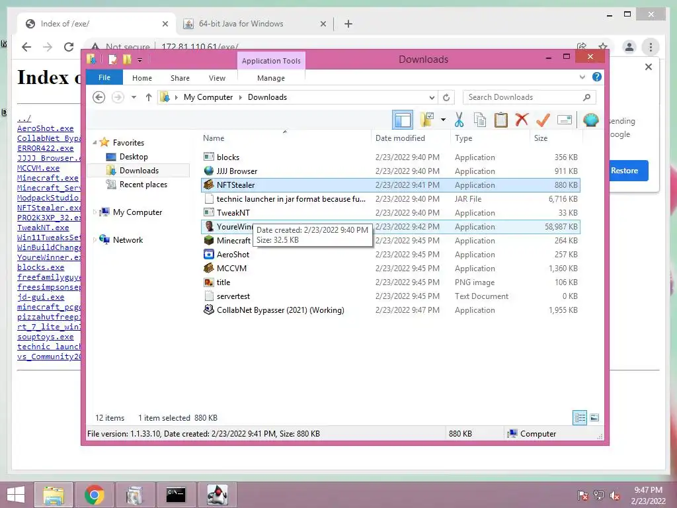Click blocks.exe link in browser index
Image resolution: width=677 pixels, height=508 pixels.
tap(40, 267)
